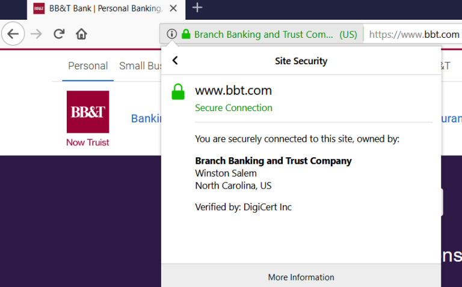Click the green padlock beside www.bbt.com heading

(178, 92)
